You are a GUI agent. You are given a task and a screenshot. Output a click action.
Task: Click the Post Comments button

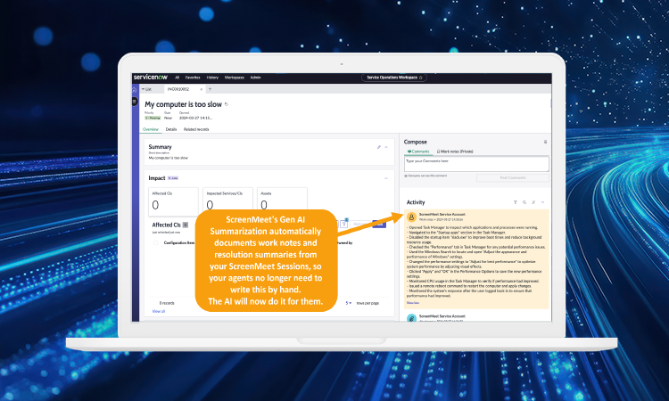click(513, 177)
